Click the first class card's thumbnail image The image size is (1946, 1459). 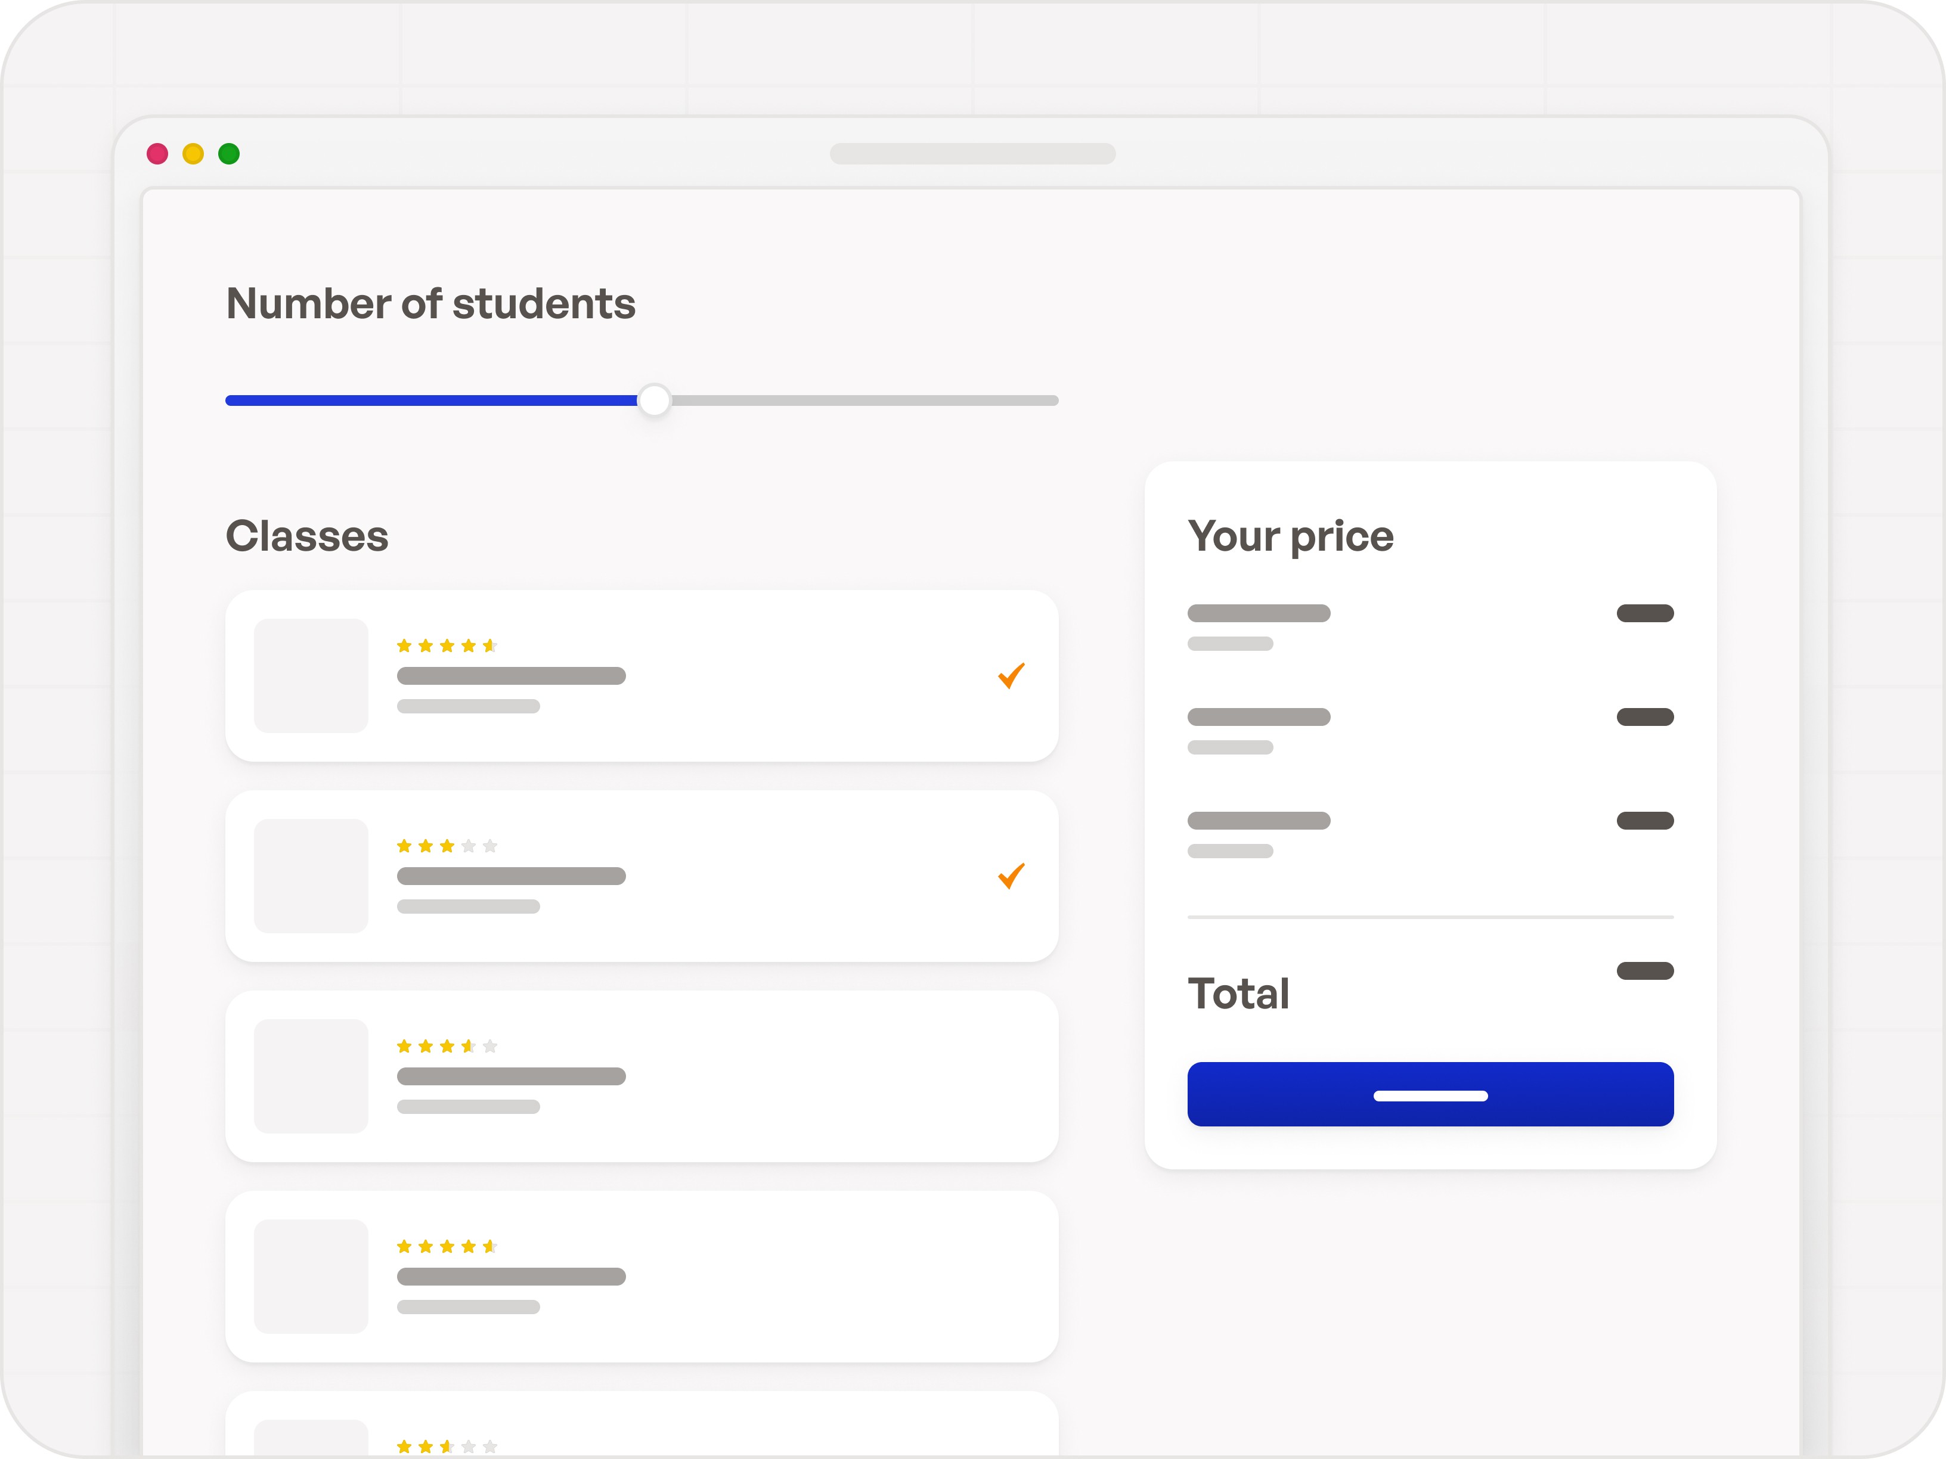(311, 675)
